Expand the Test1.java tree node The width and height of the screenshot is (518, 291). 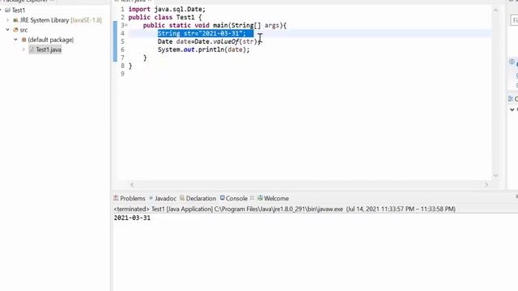click(23, 49)
